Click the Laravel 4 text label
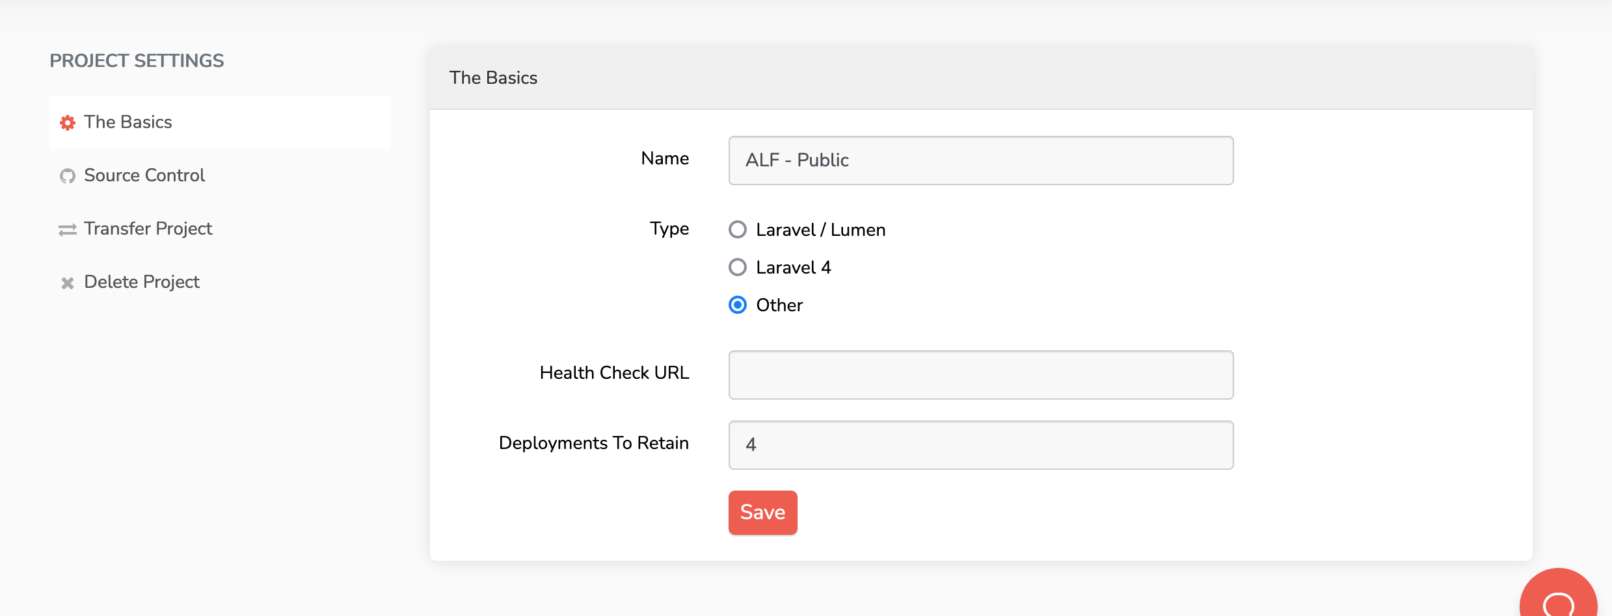 [x=793, y=268]
